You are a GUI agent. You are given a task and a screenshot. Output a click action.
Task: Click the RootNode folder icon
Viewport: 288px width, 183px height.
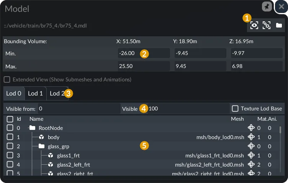coord(32,128)
